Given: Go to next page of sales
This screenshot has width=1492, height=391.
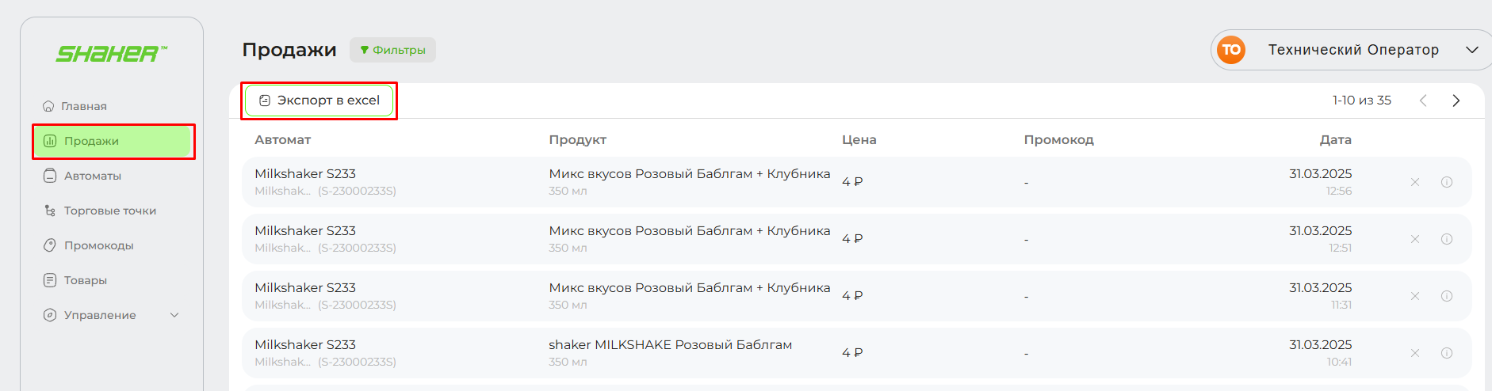Looking at the screenshot, I should (1456, 101).
